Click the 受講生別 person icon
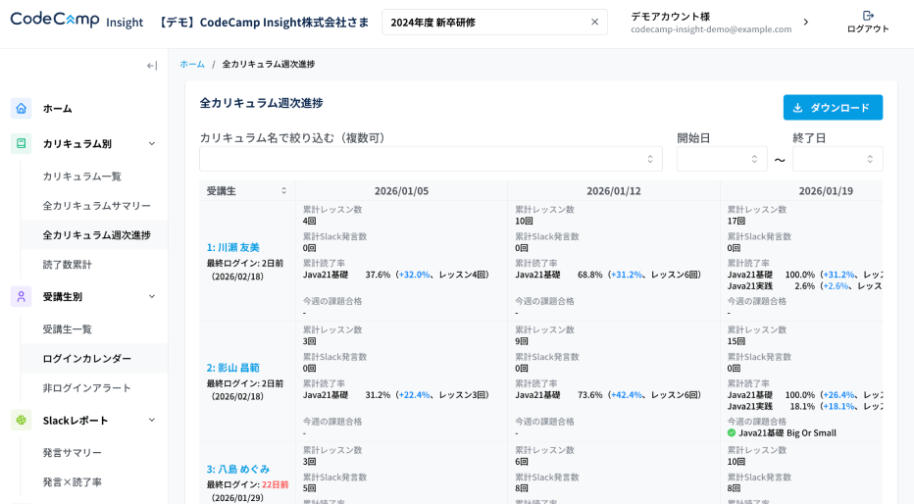The width and height of the screenshot is (914, 504). coord(21,296)
